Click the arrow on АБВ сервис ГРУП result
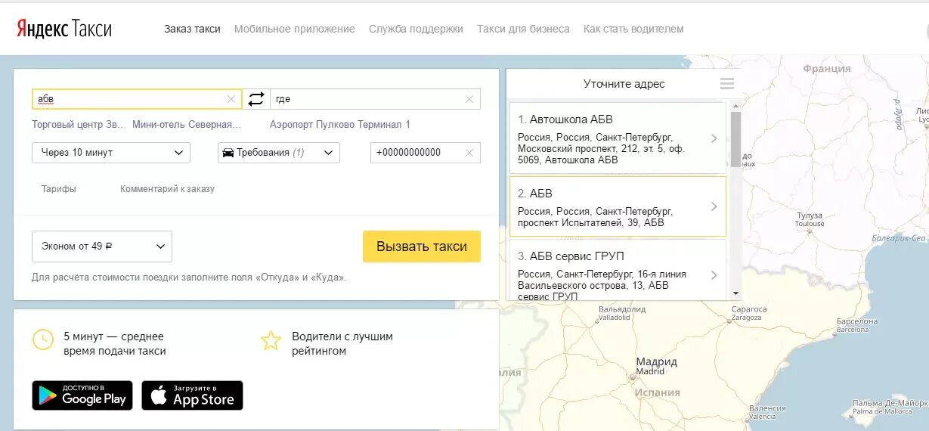The width and height of the screenshot is (929, 431). (x=714, y=275)
